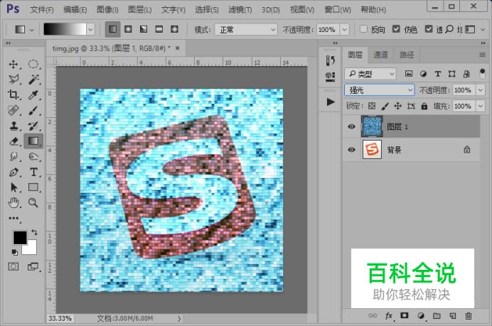
Task: Add a layer mask
Action: (x=405, y=315)
